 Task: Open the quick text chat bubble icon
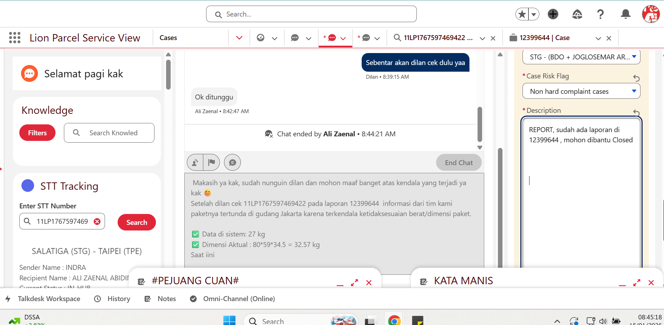pyautogui.click(x=232, y=162)
